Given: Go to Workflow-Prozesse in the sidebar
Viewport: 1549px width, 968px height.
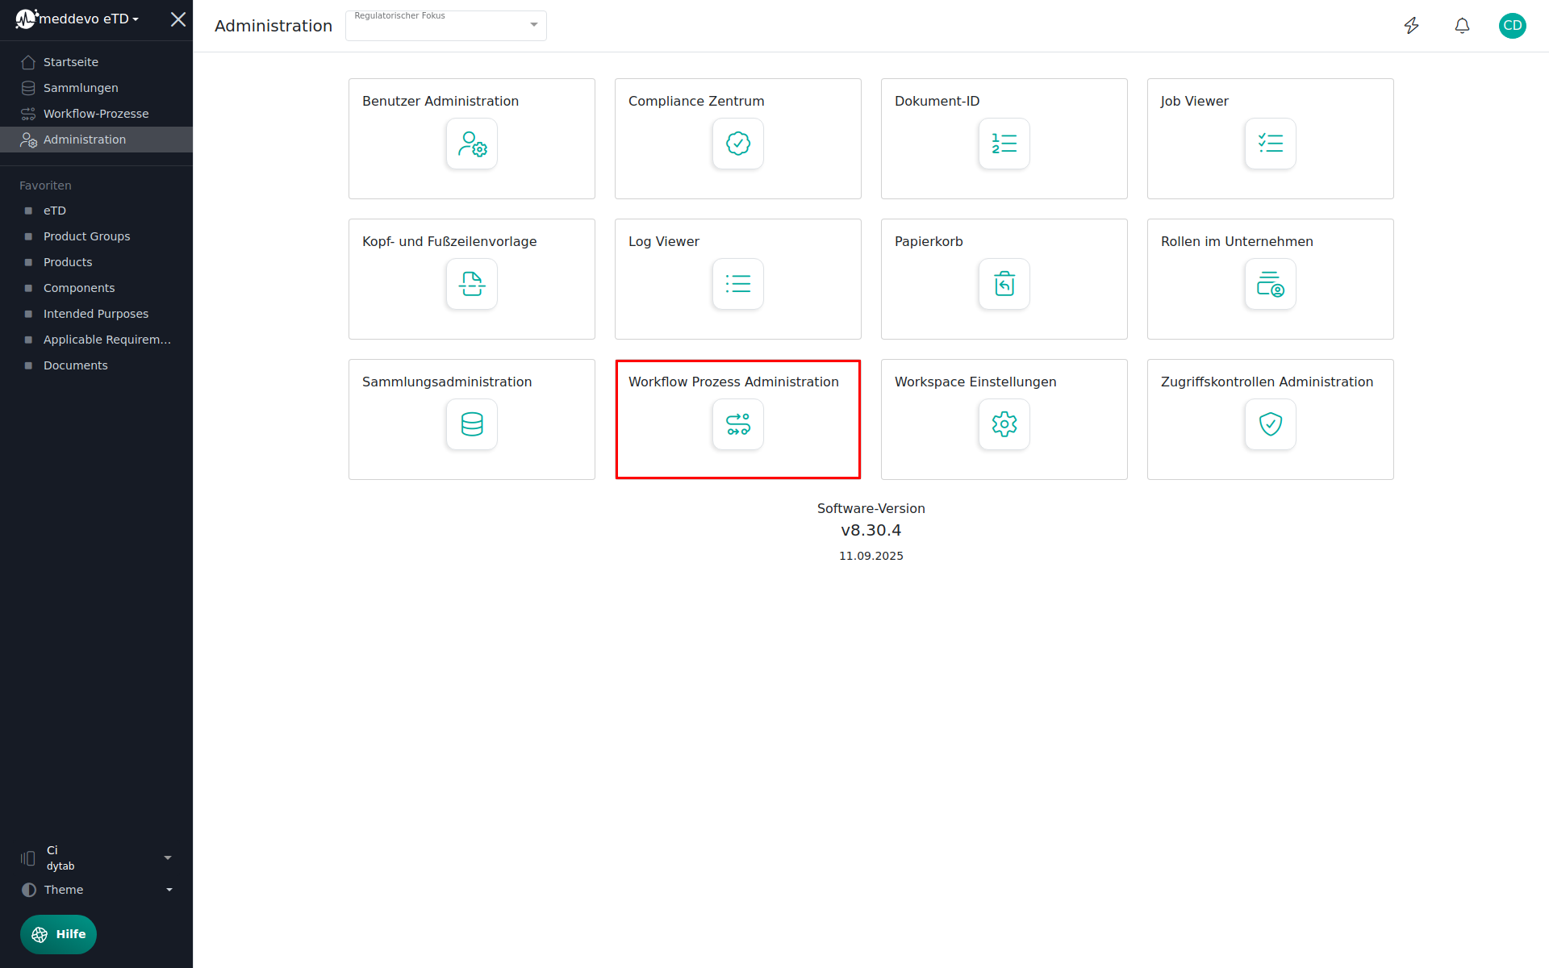Looking at the screenshot, I should (96, 114).
